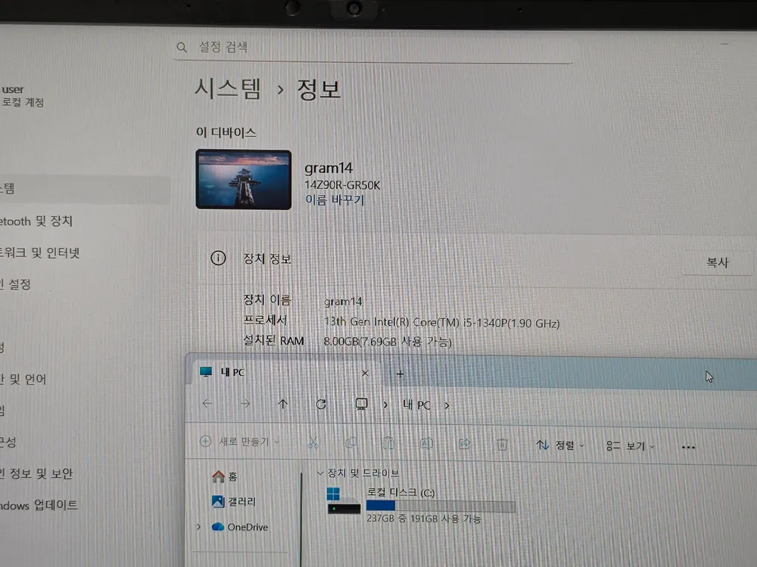Copy device info with the 복사 button
This screenshot has width=757, height=567.
717,262
